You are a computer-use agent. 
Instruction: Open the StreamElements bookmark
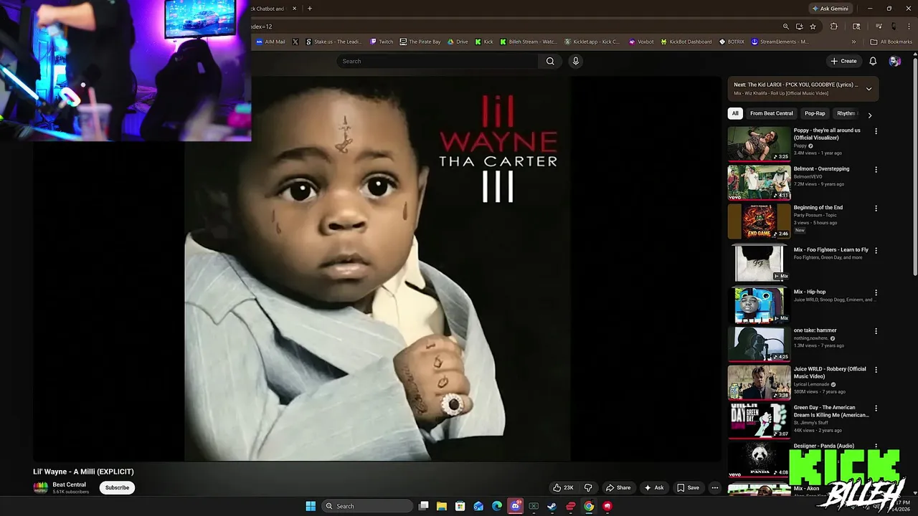(780, 42)
